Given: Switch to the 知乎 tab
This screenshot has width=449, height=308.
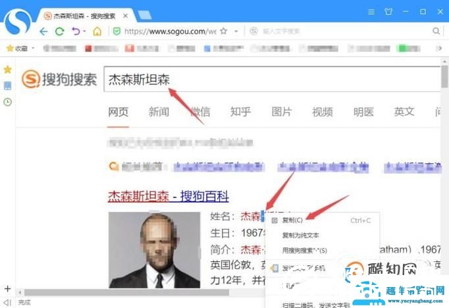Looking at the screenshot, I should [x=240, y=112].
